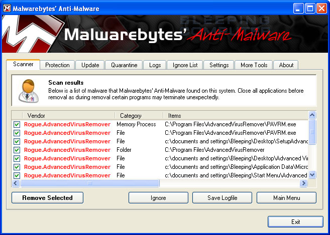Click the horizontal scrollbar right arrow
Image resolution: width=330 pixels, height=235 pixels.
[x=303, y=183]
